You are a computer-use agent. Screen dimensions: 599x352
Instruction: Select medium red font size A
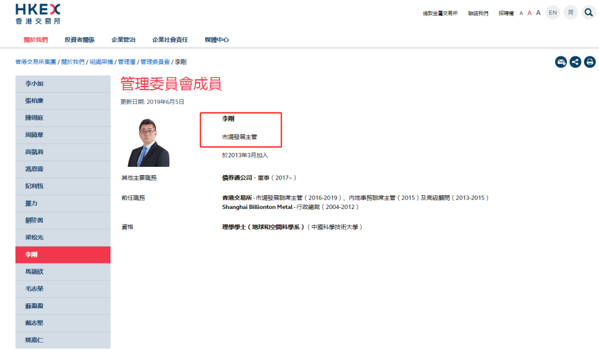(x=530, y=13)
